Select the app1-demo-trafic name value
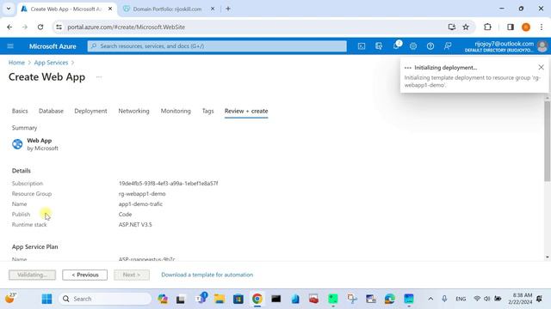Image resolution: width=551 pixels, height=309 pixels. (140, 204)
